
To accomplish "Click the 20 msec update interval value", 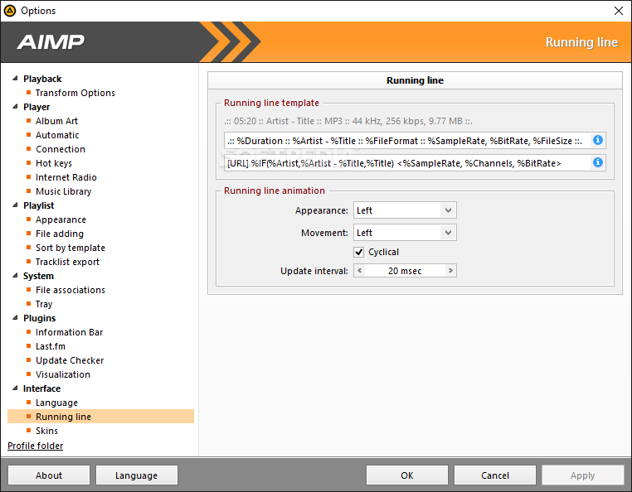I will (405, 271).
